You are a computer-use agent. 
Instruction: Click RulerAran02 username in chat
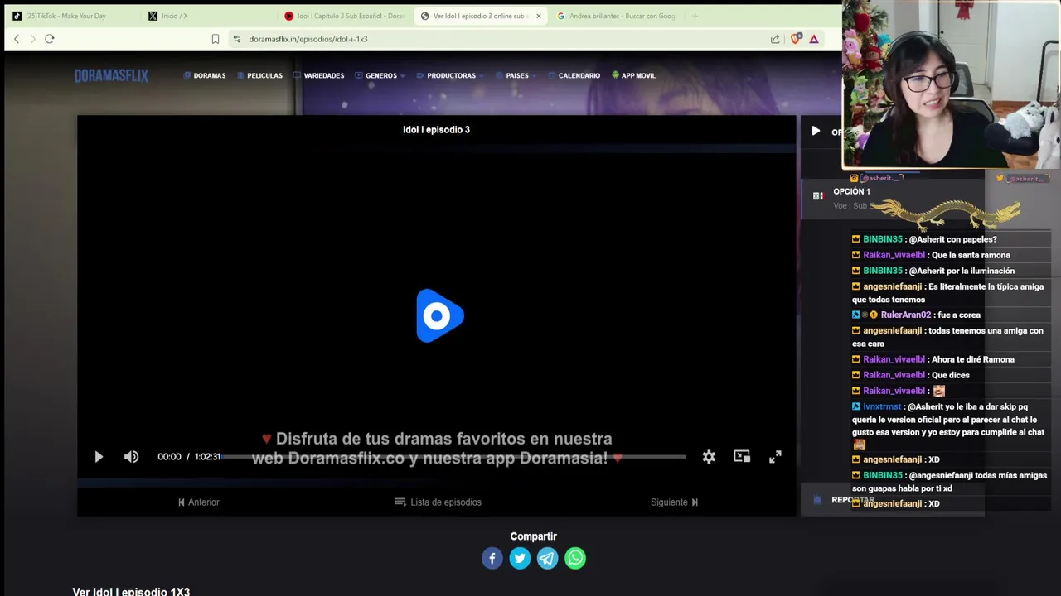(x=905, y=315)
